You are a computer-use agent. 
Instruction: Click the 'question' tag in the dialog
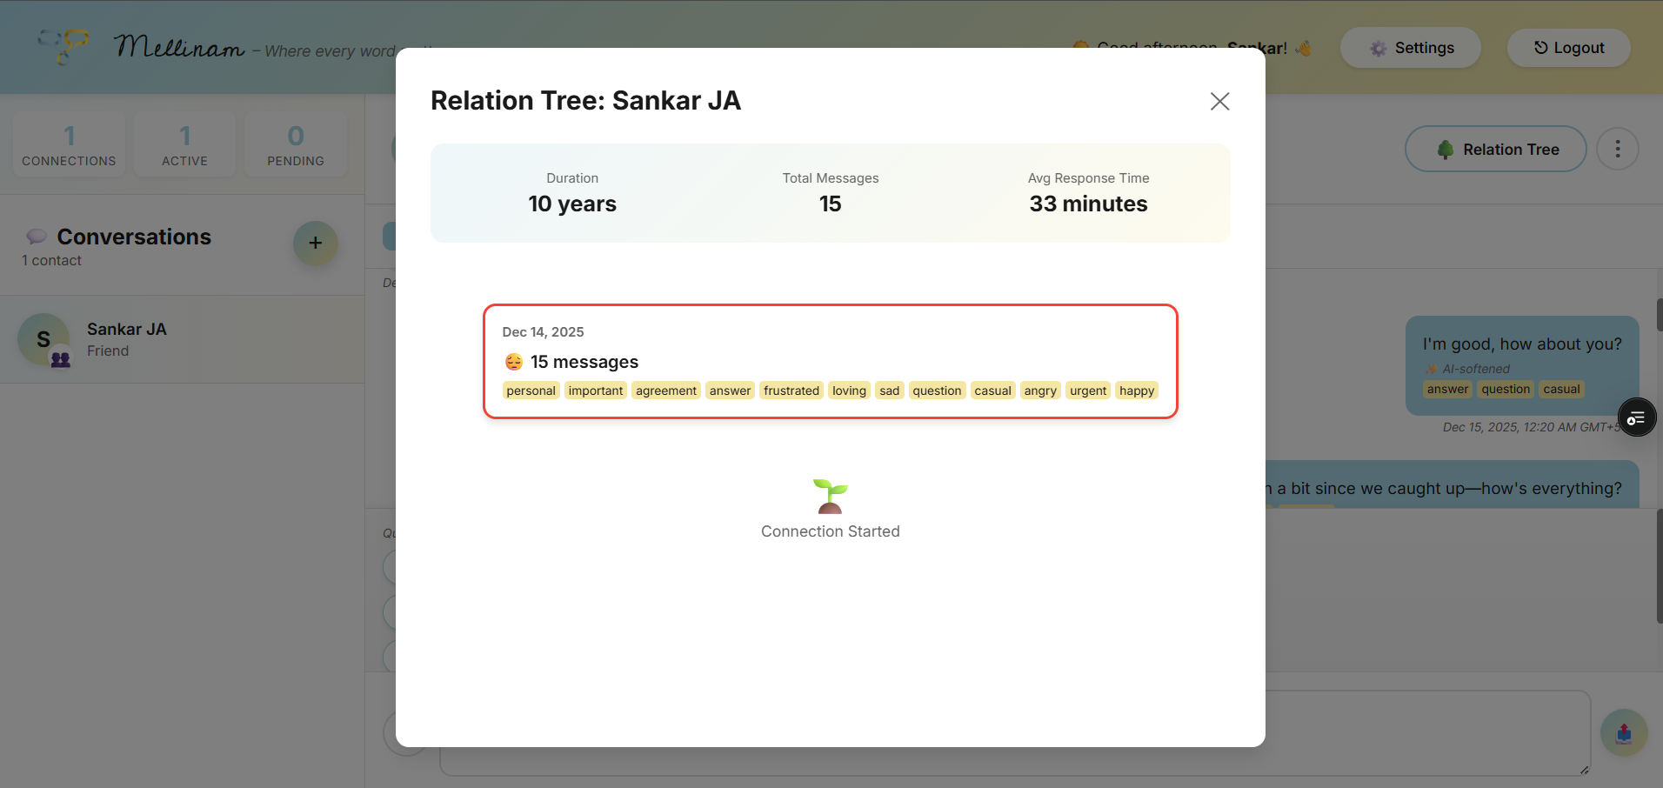937,391
